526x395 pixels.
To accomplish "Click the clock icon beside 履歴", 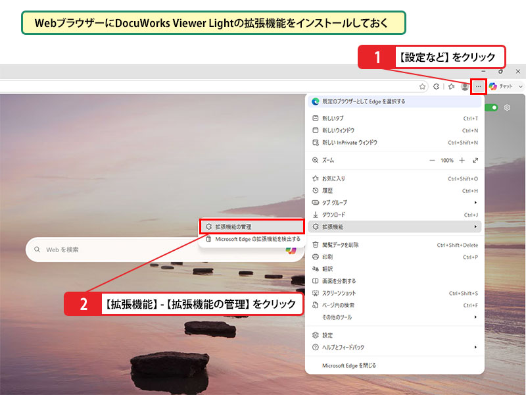I will (x=316, y=191).
